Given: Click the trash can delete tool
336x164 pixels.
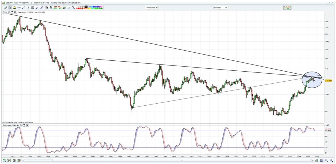Looking at the screenshot, I should coord(51,8).
